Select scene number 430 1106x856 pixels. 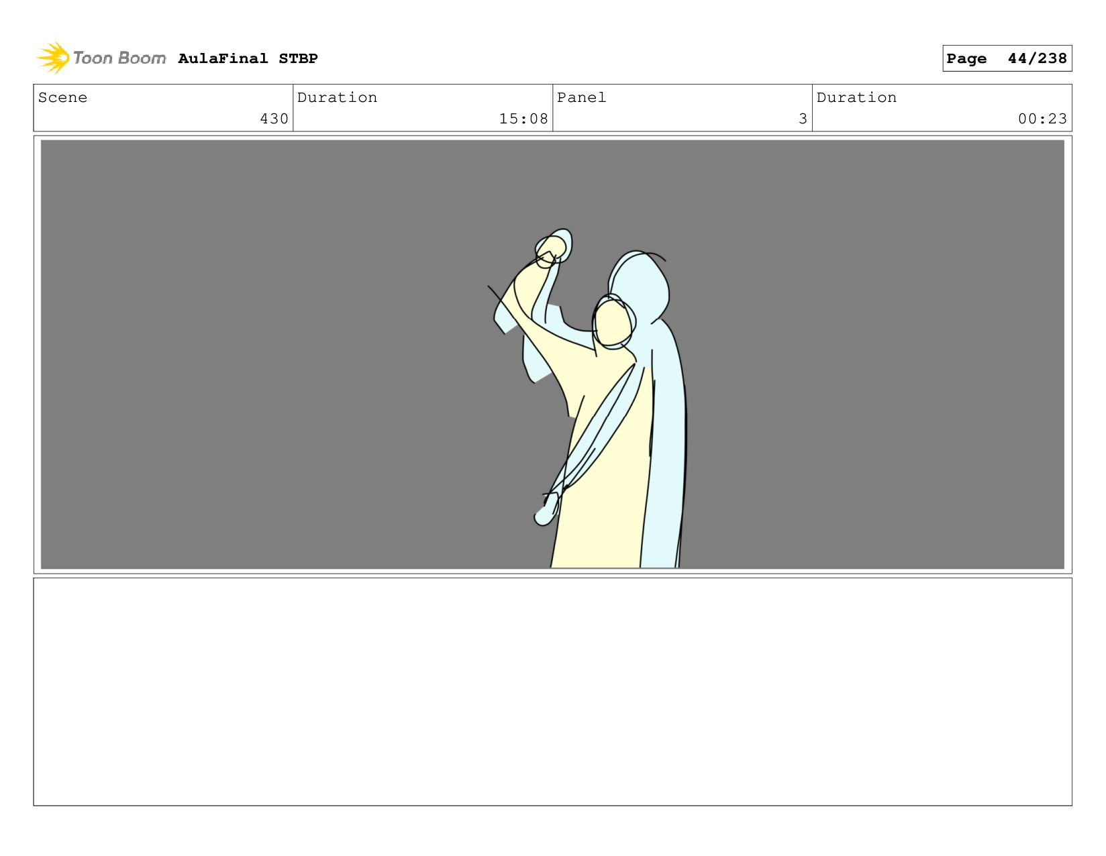coord(274,119)
